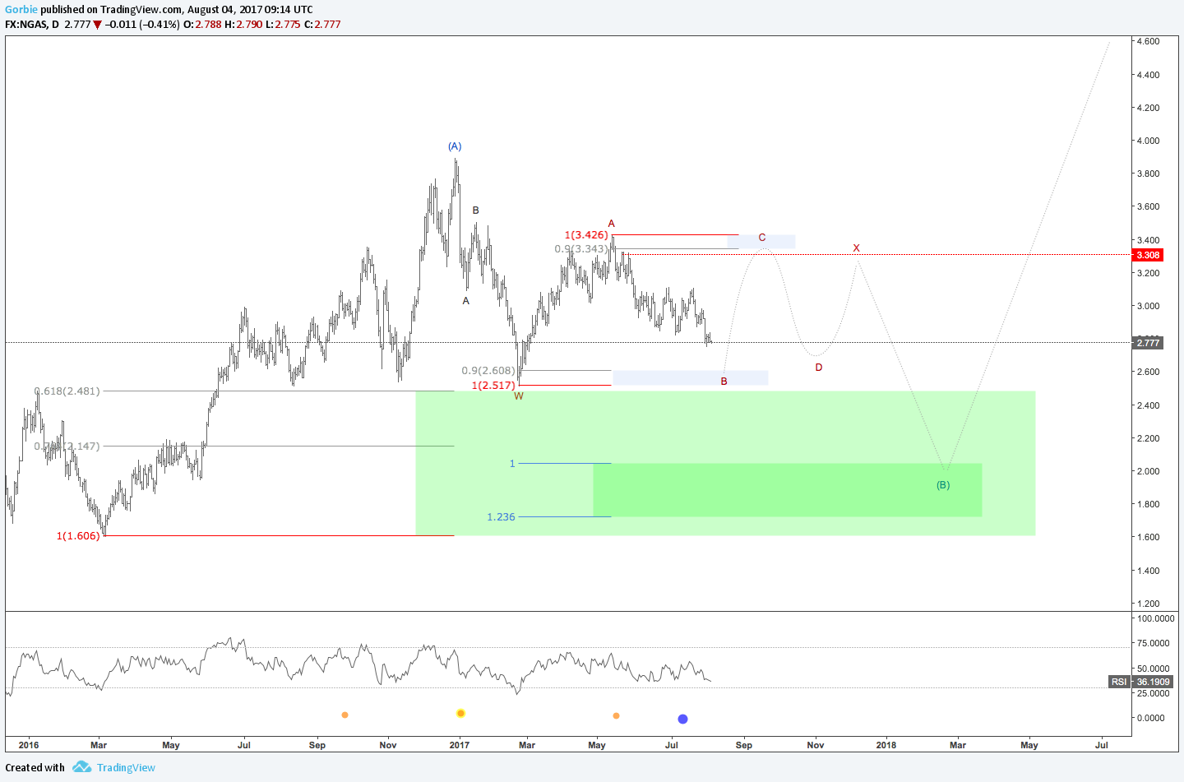Click the red 3.308 price label

(1148, 255)
